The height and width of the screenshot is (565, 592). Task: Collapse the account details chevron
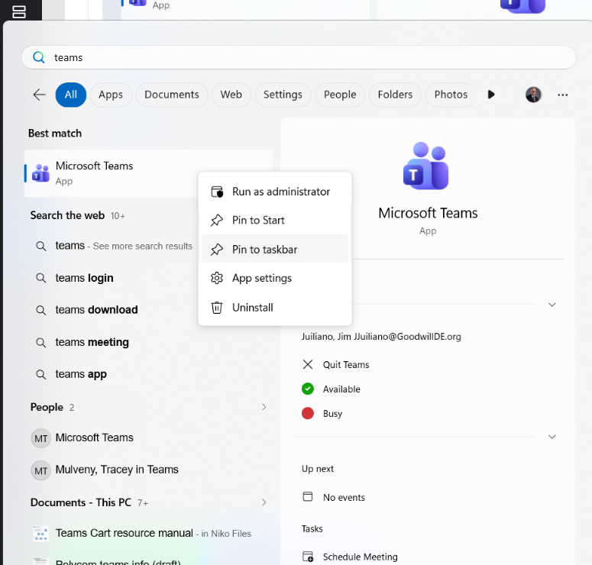pyautogui.click(x=552, y=304)
